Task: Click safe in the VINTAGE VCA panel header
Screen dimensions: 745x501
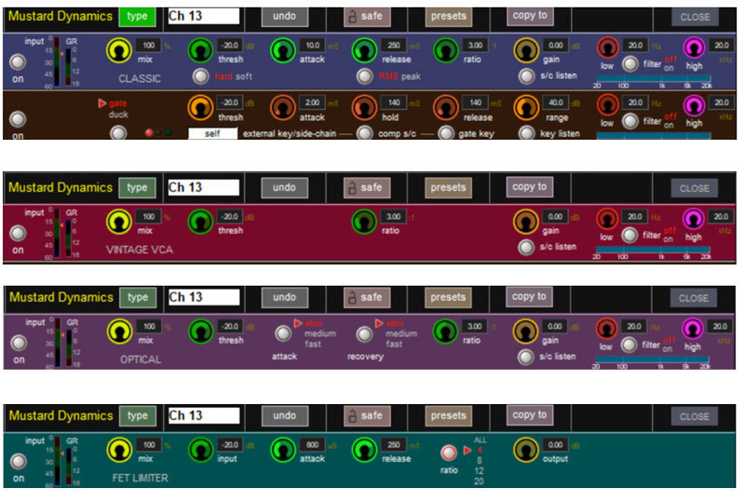Action: coord(367,188)
